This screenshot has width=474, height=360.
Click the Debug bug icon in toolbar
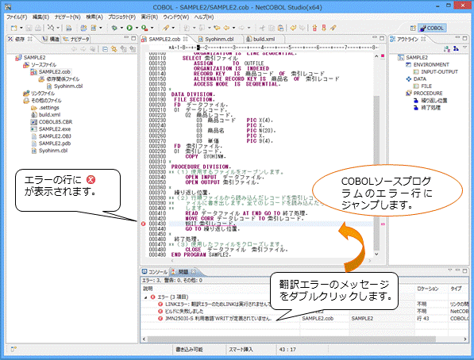coord(114,28)
